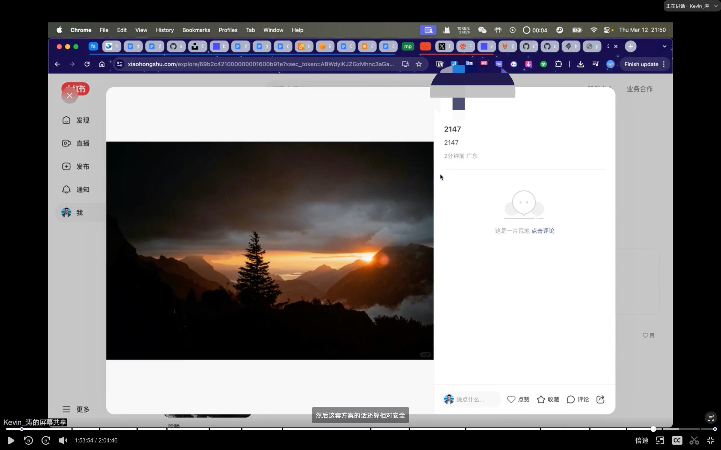
Task: Open the 倍速 playback speed menu
Action: click(642, 440)
